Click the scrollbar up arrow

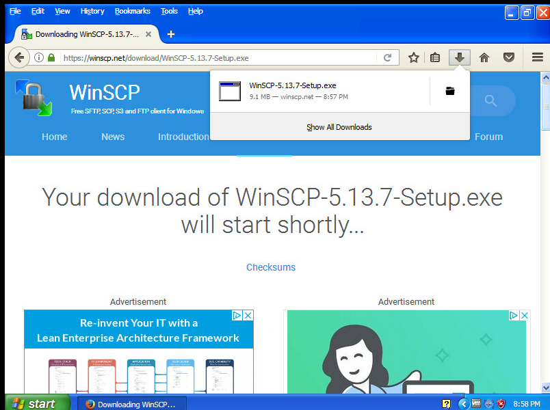coord(545,77)
